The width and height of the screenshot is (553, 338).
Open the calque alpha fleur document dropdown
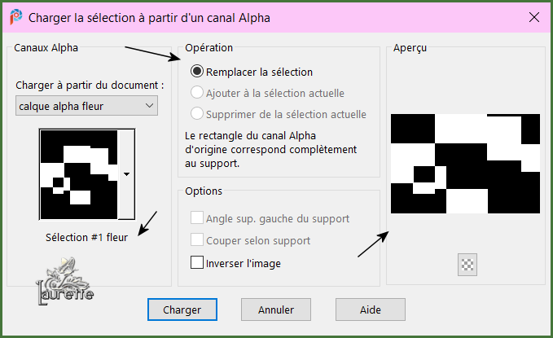click(x=86, y=105)
